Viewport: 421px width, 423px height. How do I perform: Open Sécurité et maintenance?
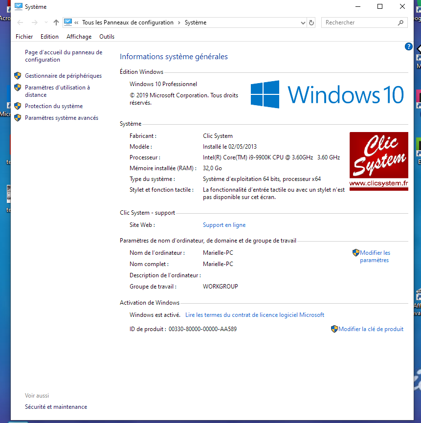pyautogui.click(x=56, y=407)
